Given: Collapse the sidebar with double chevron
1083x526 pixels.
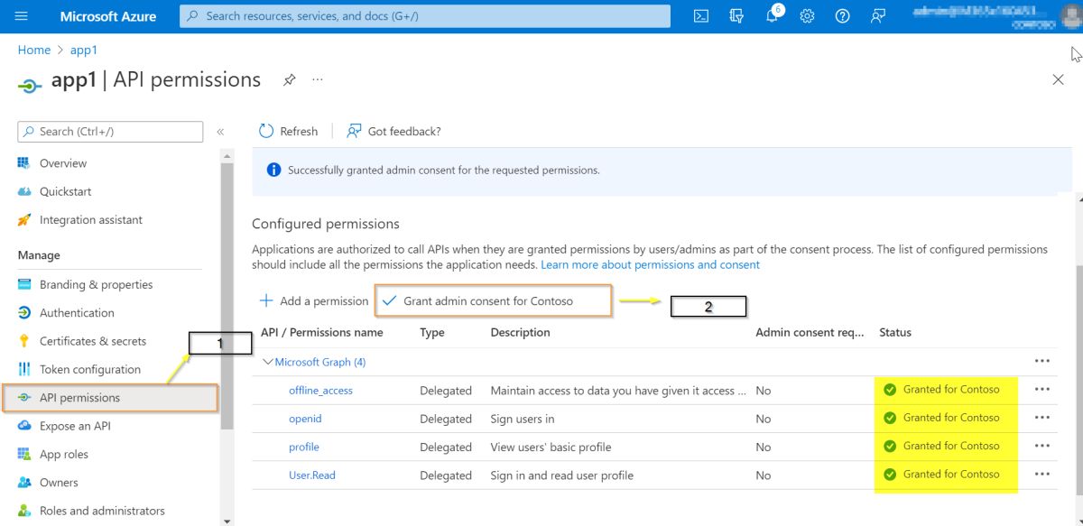Looking at the screenshot, I should pyautogui.click(x=220, y=132).
